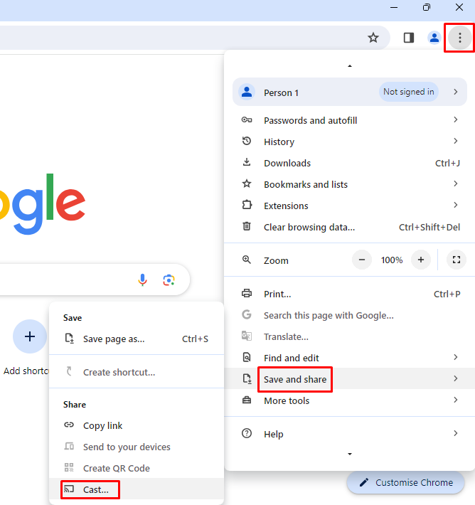The height and width of the screenshot is (505, 475).
Task: Click the profile avatar icon in toolbar
Action: [434, 38]
